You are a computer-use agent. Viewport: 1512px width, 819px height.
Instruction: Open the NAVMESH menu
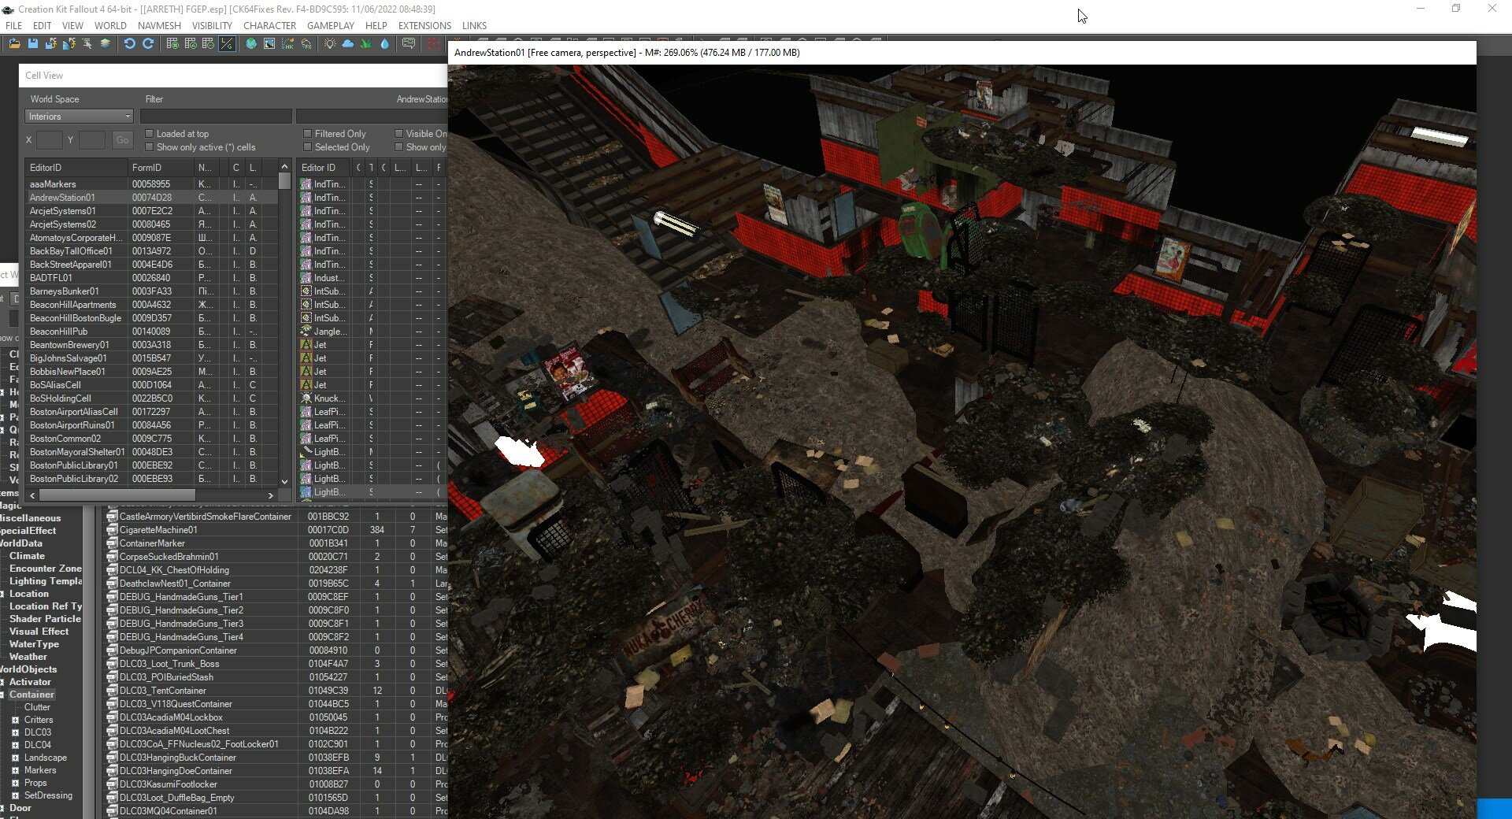159,25
